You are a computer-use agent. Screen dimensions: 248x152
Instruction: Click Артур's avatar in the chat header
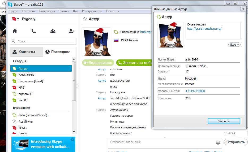pos(96,42)
